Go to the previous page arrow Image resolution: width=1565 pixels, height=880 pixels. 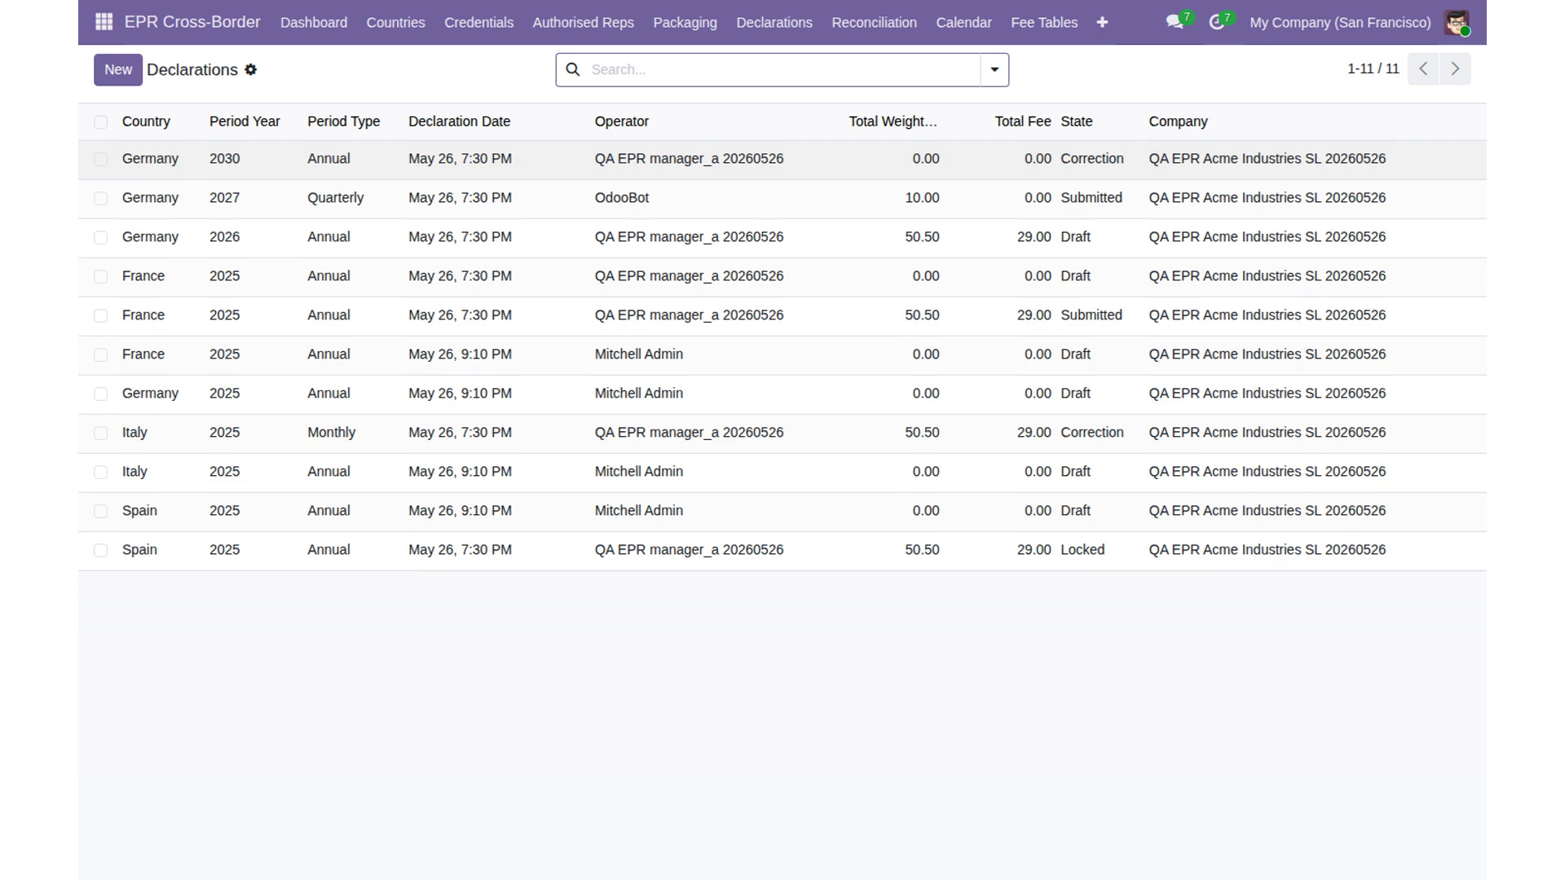click(x=1423, y=68)
